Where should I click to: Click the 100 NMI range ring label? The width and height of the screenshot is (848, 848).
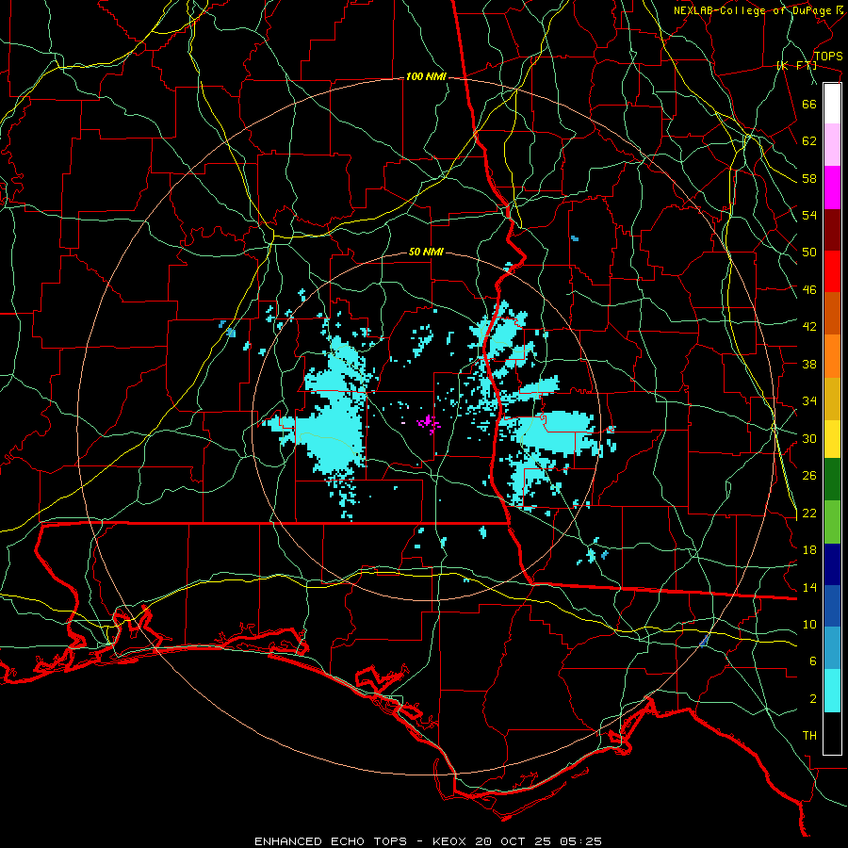click(426, 77)
